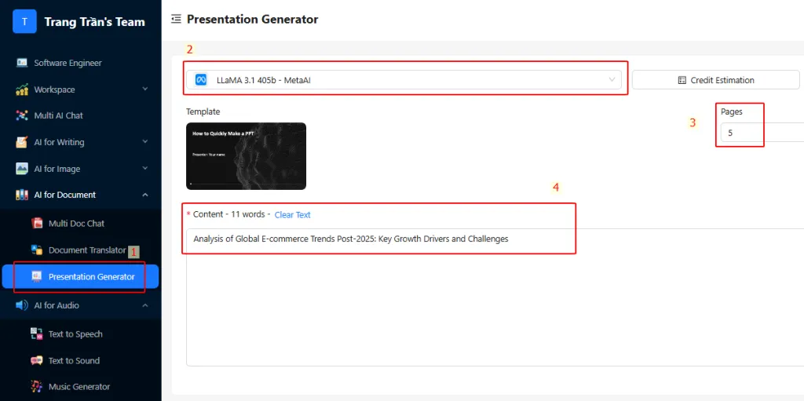804x401 pixels.
Task: Expand the AI for Image chevron
Action: [145, 168]
